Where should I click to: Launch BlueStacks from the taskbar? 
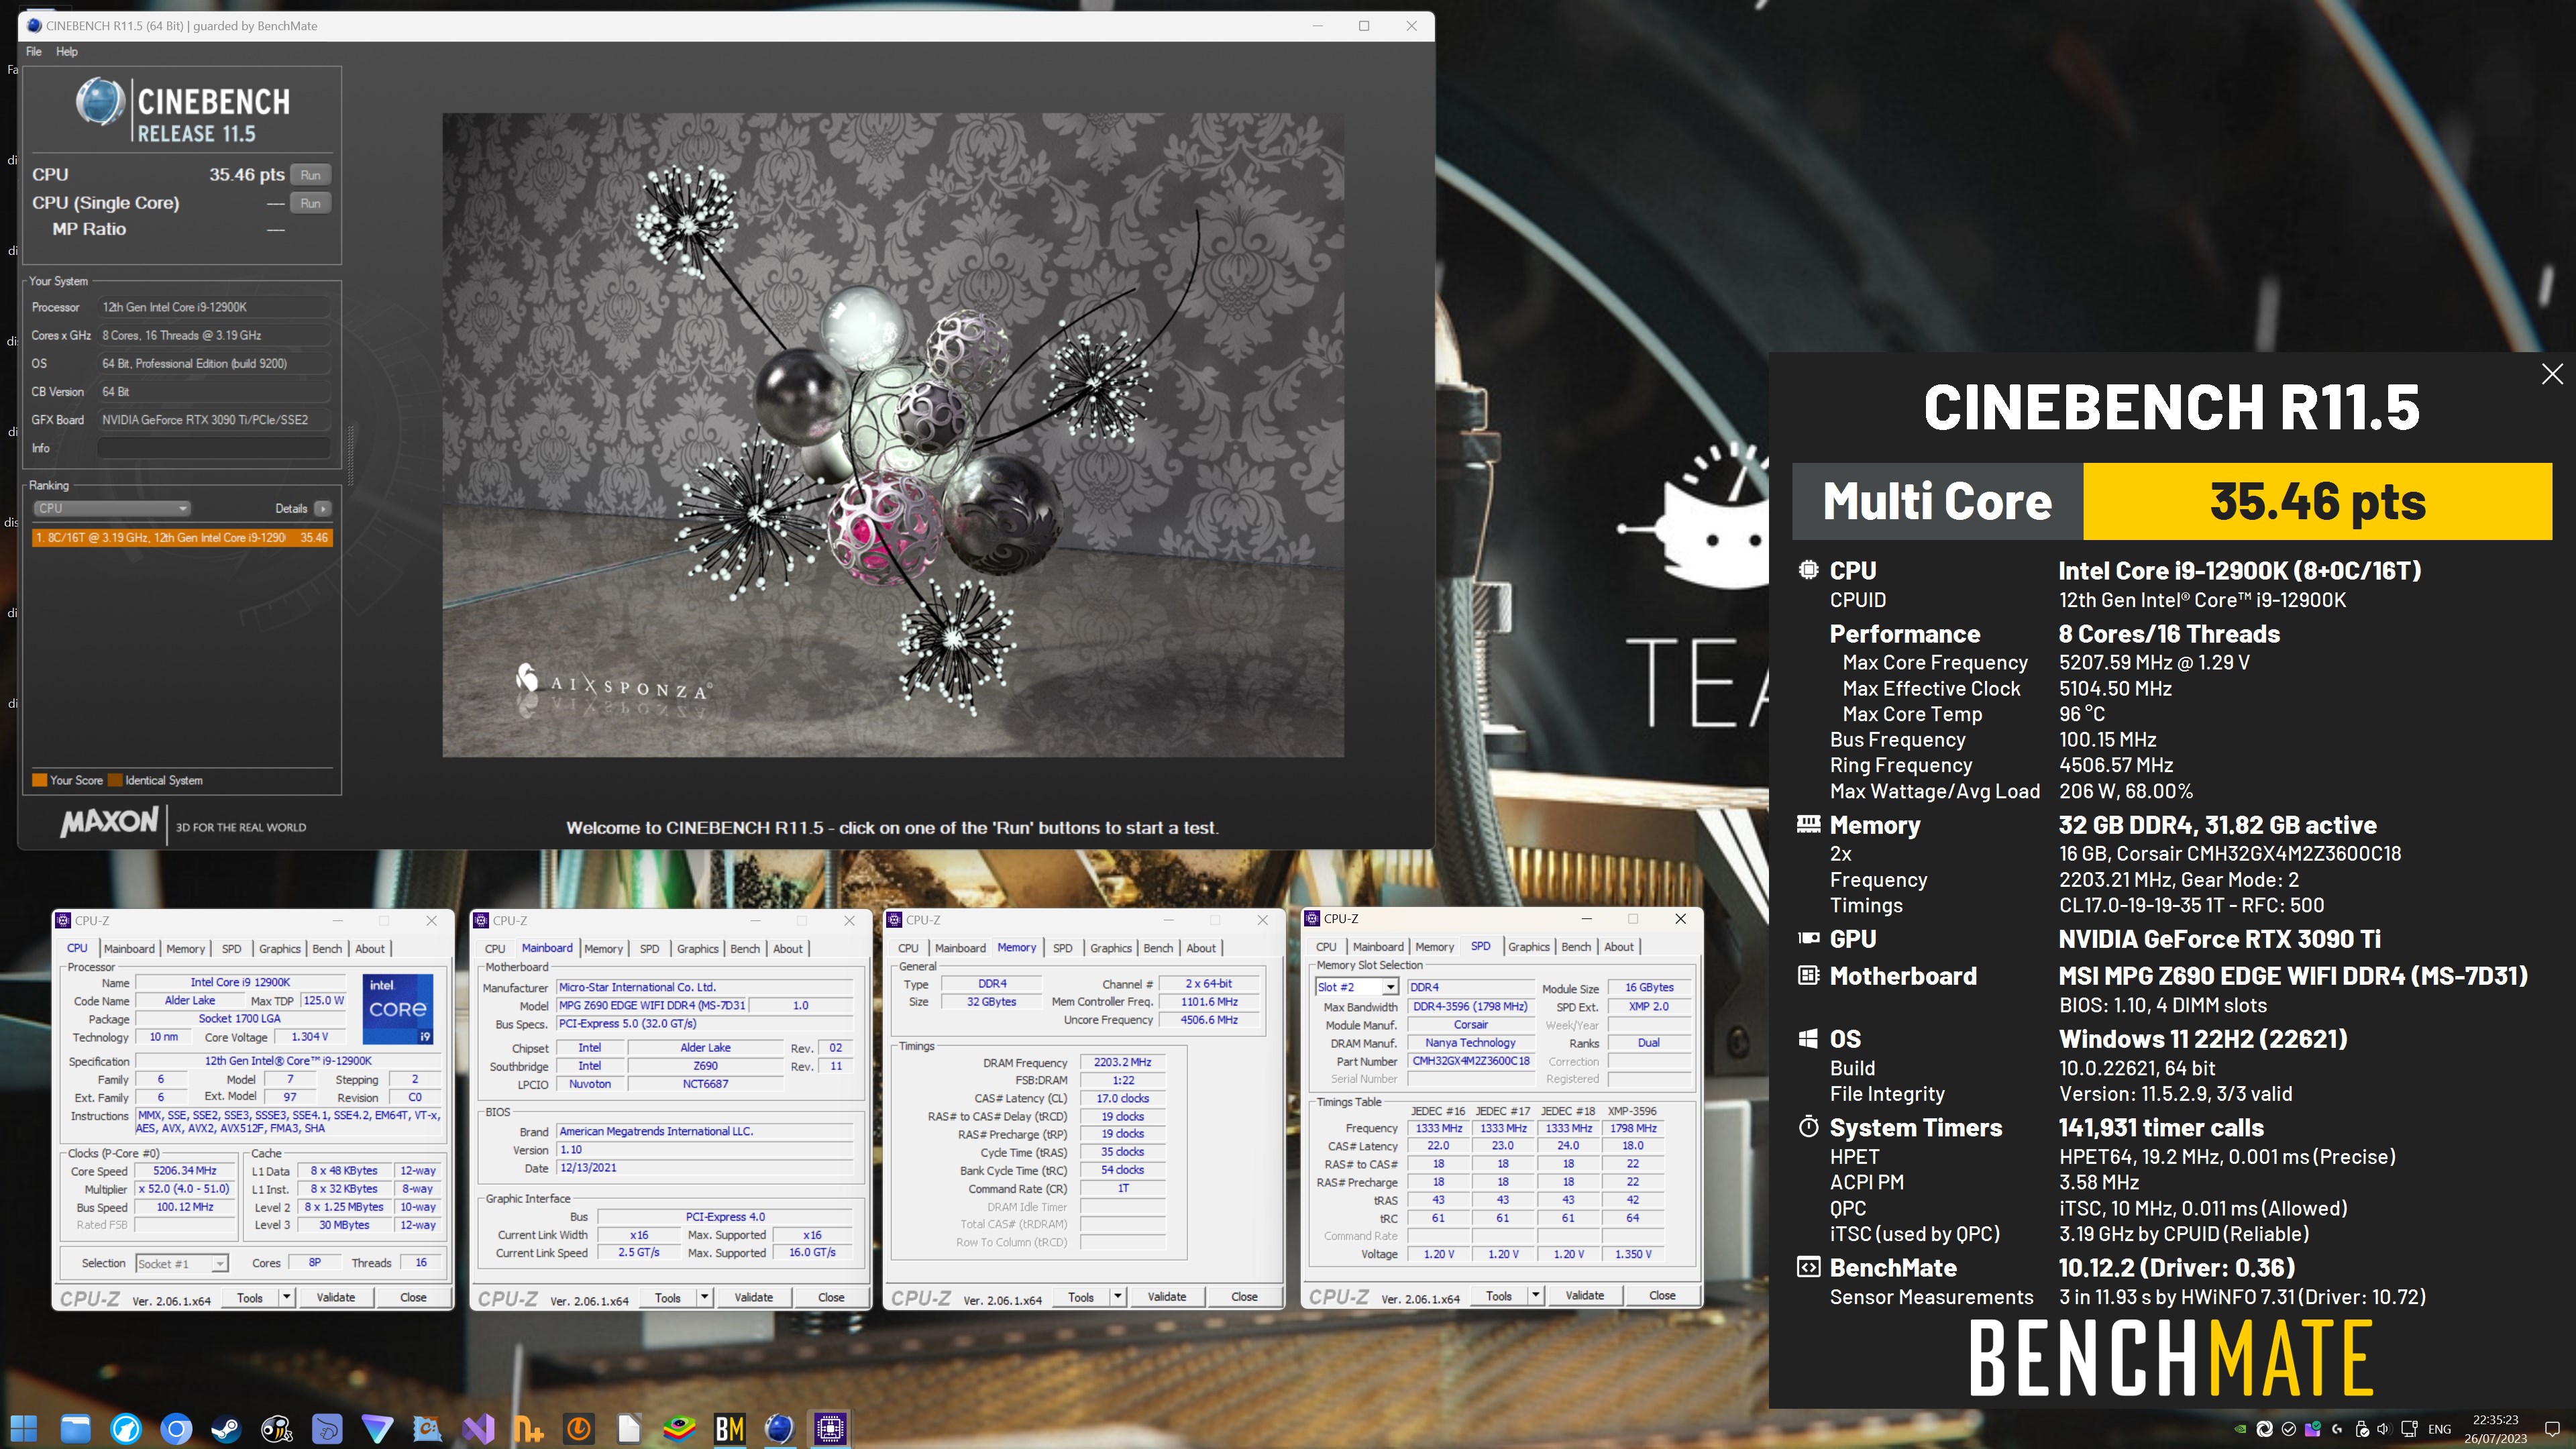coord(679,1428)
